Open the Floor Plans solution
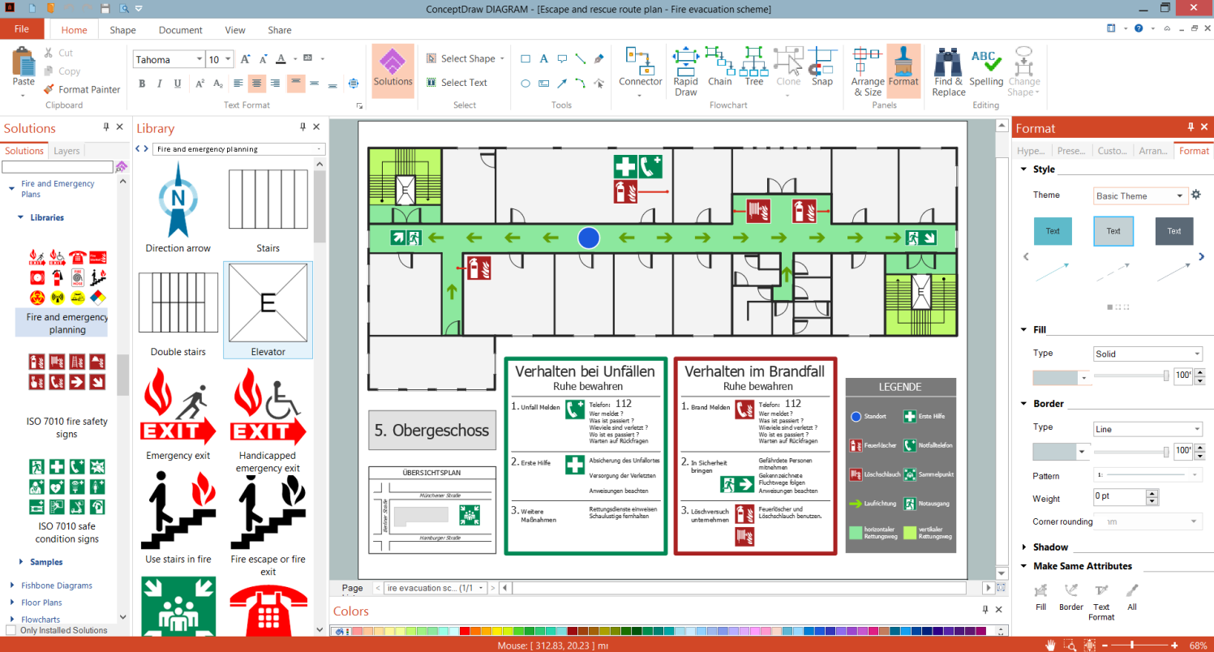Viewport: 1214px width, 652px height. 41,603
